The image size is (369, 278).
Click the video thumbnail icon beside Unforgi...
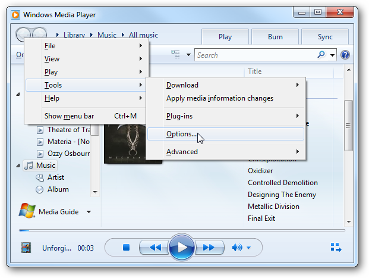coord(26,248)
